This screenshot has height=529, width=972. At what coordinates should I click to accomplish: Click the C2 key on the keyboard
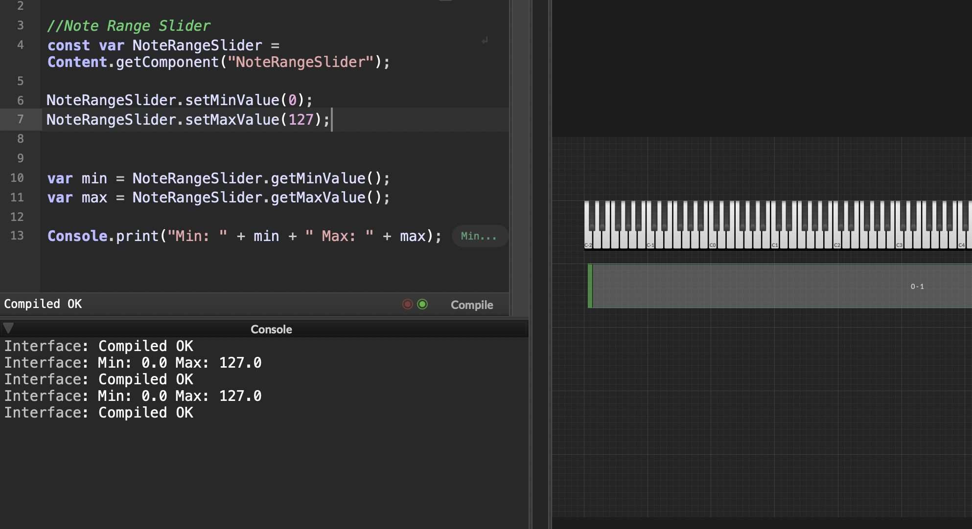(x=837, y=240)
